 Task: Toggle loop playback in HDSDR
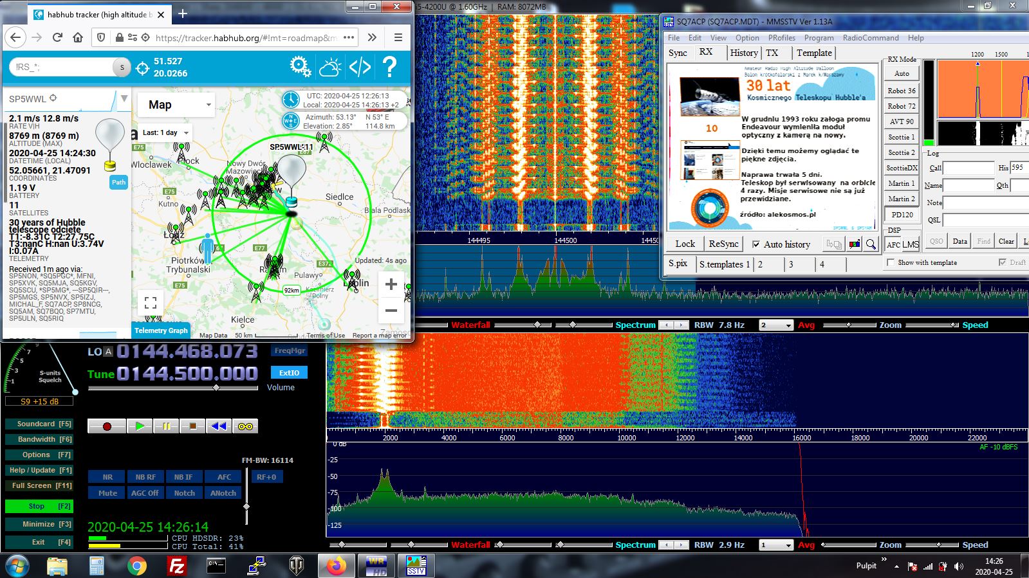(x=245, y=426)
